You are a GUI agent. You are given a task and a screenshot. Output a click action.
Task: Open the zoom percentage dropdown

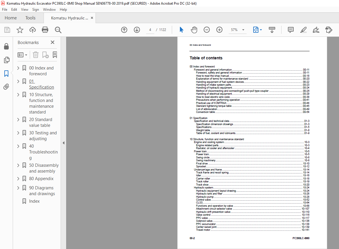point(243,30)
